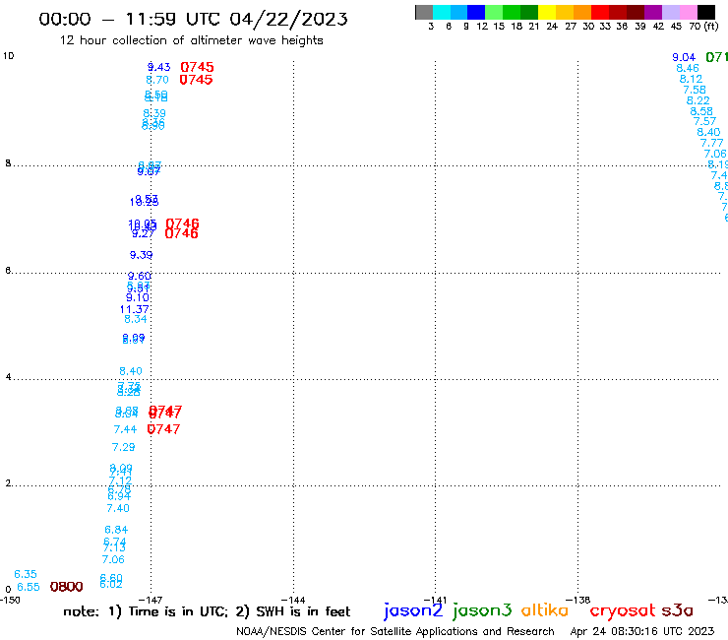Click the pink legend swatch
728x640 pixels.
pyautogui.click(x=688, y=12)
